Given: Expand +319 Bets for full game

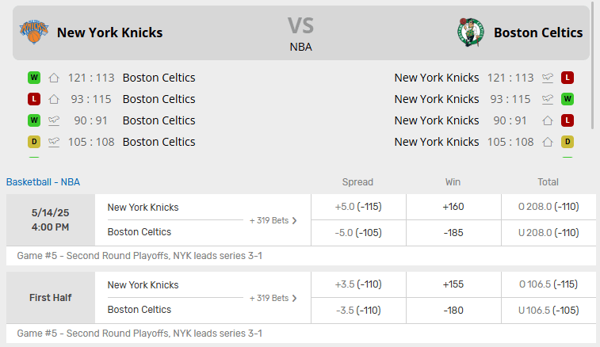Looking at the screenshot, I should (273, 220).
